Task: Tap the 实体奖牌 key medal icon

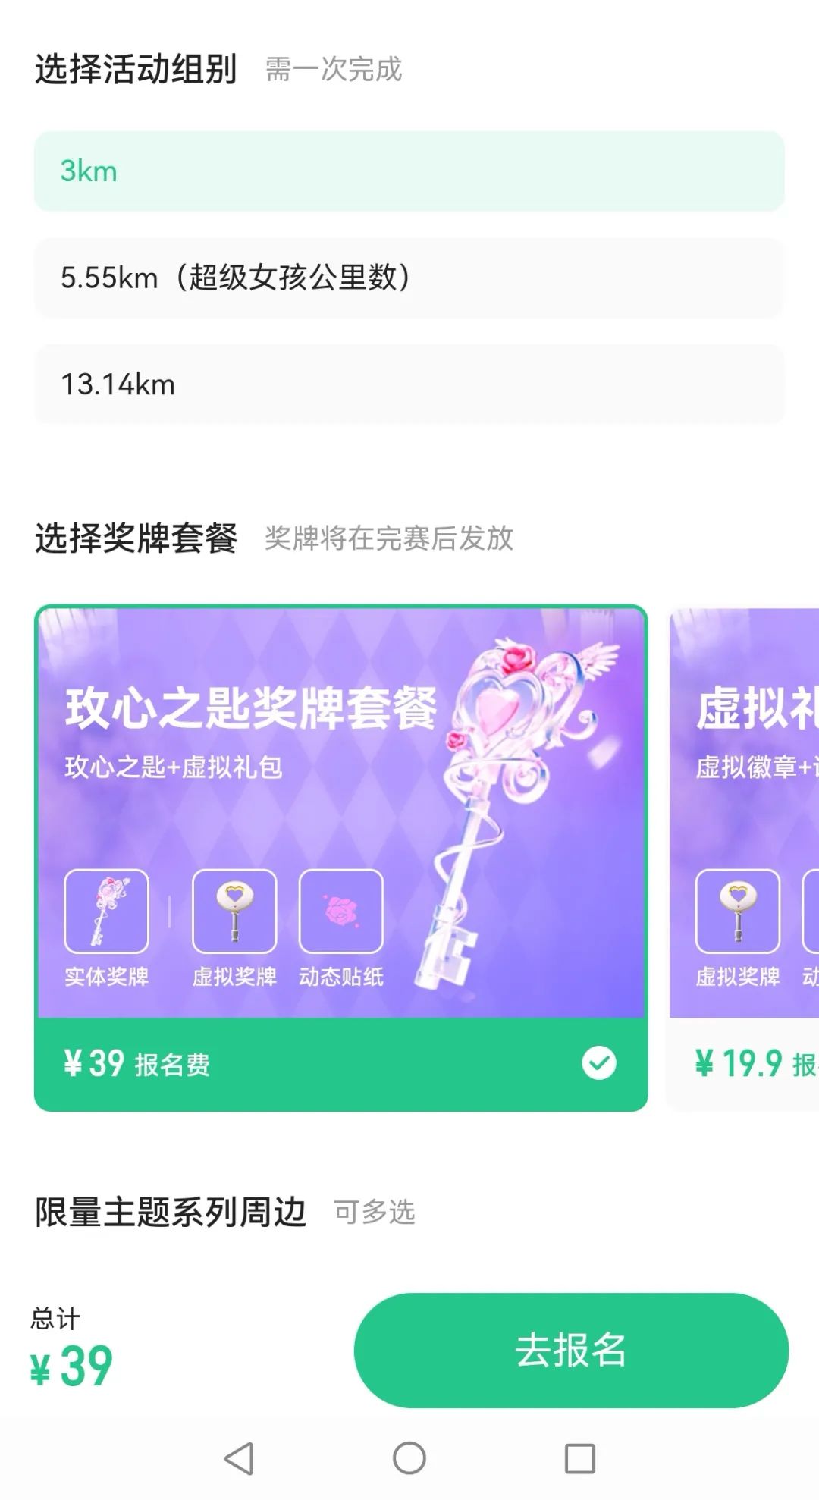Action: (x=106, y=911)
